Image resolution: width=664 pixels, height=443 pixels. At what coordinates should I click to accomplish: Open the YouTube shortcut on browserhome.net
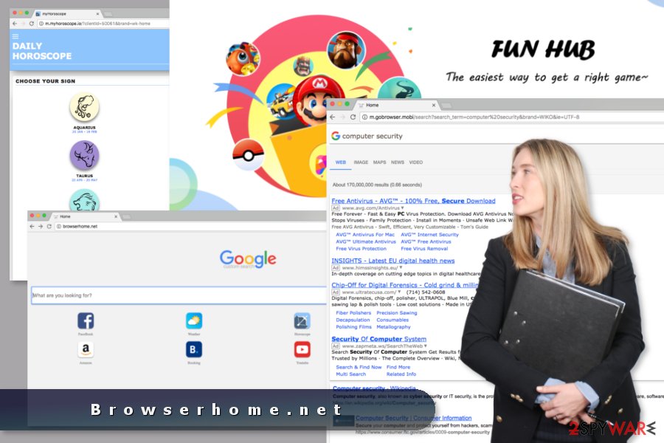pos(302,350)
